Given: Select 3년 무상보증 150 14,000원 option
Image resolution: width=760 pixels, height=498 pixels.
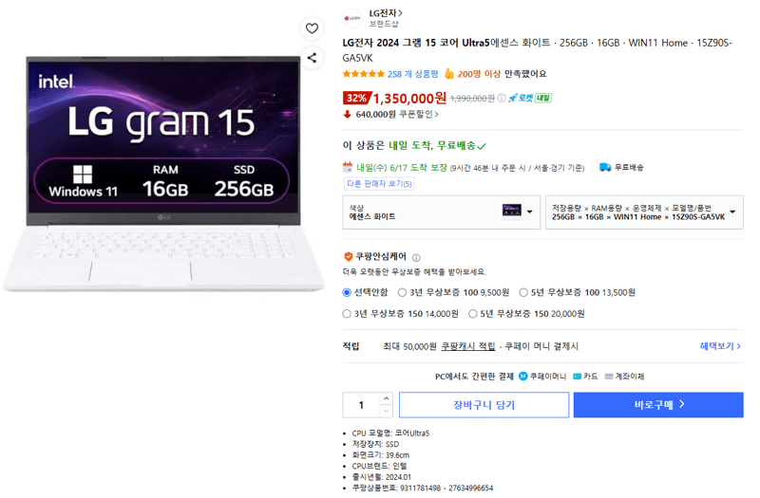Looking at the screenshot, I should [x=347, y=314].
